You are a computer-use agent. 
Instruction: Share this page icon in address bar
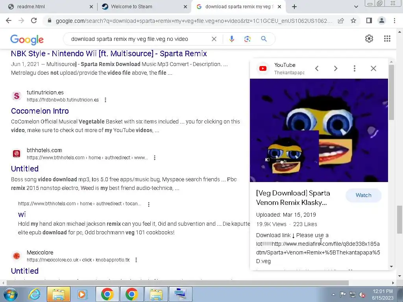click(341, 21)
